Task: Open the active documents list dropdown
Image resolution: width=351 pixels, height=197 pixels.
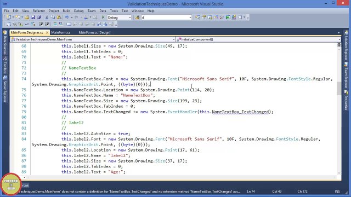Action: pos(338,33)
